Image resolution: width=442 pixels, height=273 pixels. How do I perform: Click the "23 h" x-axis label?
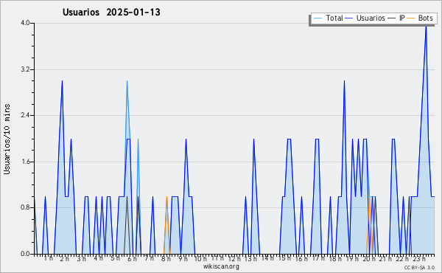coord(419,259)
